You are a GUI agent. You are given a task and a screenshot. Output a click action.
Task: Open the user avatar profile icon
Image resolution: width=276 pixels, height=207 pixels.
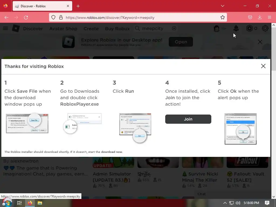216,28
